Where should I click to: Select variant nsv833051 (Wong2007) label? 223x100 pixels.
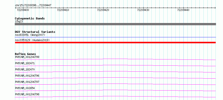tap(30, 35)
